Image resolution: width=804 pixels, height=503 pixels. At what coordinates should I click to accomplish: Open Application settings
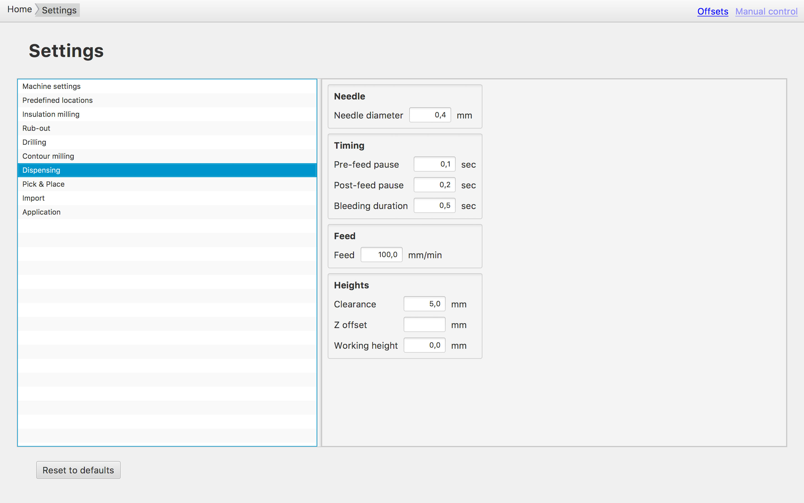(167, 212)
